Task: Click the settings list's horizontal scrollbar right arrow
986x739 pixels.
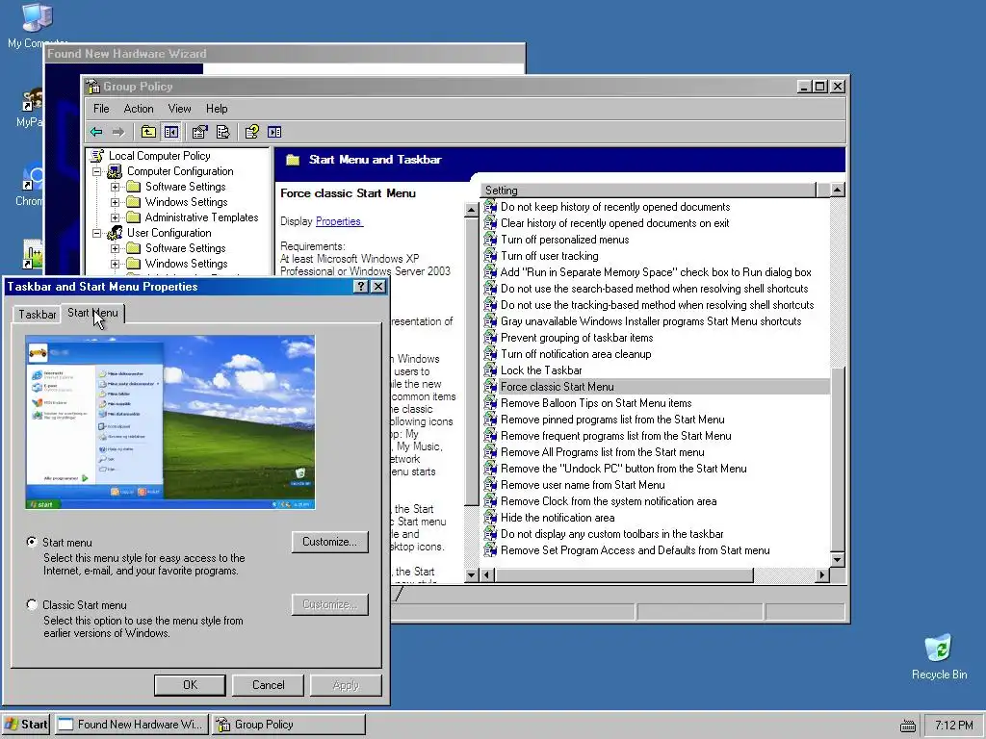Action: pyautogui.click(x=822, y=574)
